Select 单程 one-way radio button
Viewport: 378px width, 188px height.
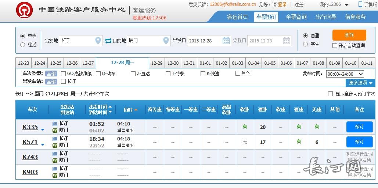coord(23,36)
